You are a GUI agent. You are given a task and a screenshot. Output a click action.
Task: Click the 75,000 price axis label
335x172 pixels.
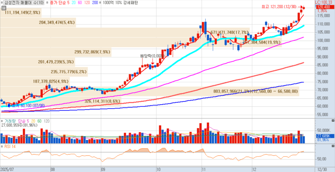[x=324, y=82]
